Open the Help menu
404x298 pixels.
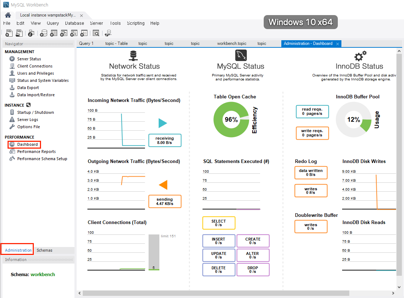[x=155, y=23]
